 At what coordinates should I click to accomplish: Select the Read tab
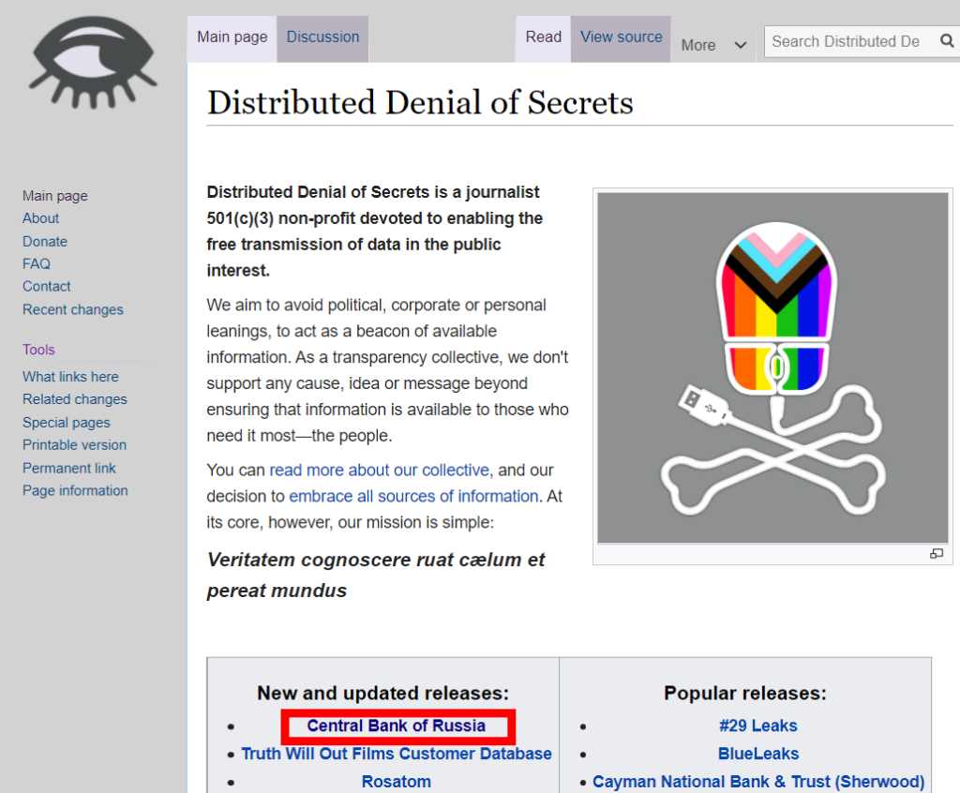tap(543, 37)
